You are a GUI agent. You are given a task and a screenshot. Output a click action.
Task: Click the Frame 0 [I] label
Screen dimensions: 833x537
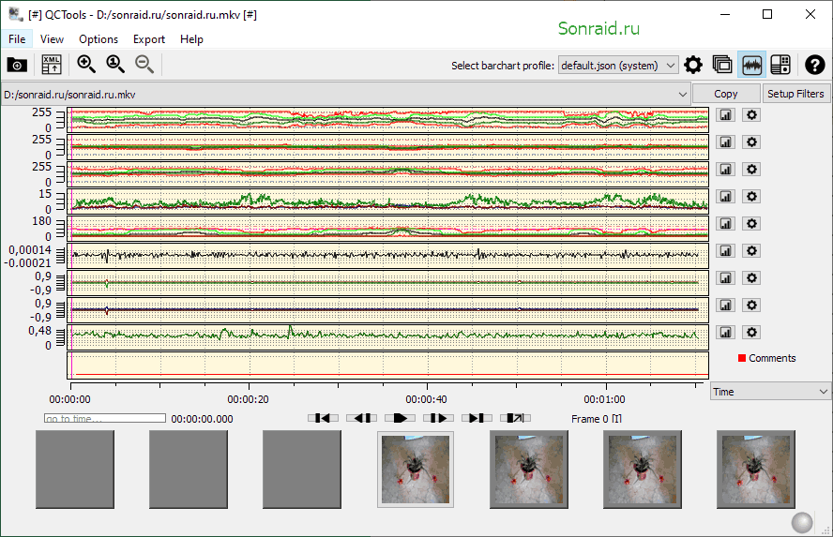click(x=597, y=419)
